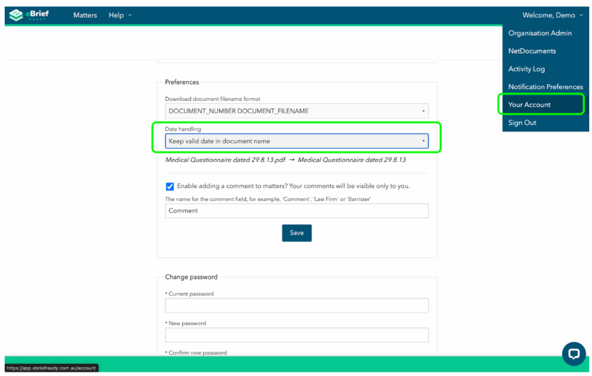Toggle the Welcome, Demo user menu
The height and width of the screenshot is (376, 592).
coord(552,16)
